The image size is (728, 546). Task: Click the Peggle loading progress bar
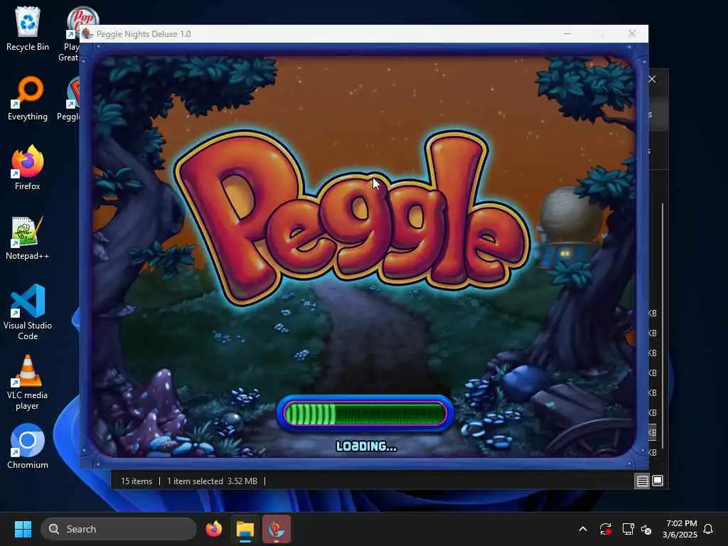pos(365,413)
